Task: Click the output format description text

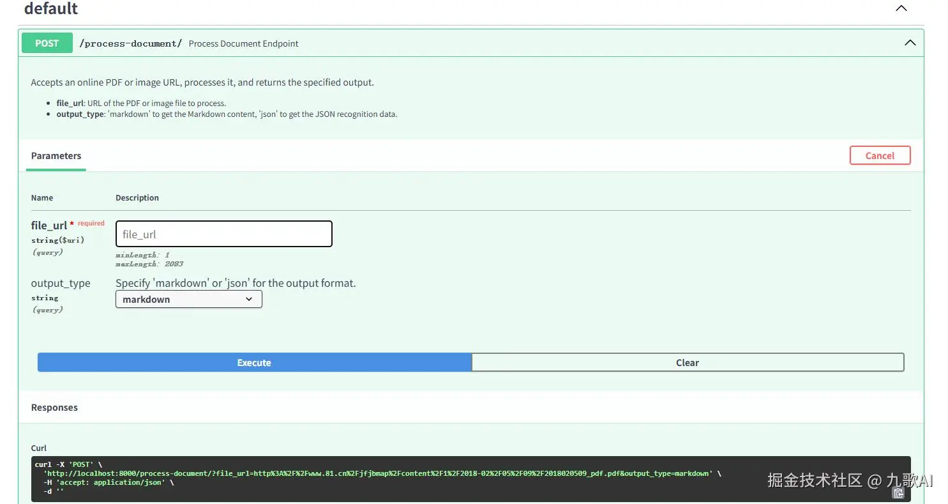Action: (236, 283)
